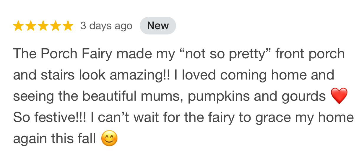Click the first gold rating star
The width and height of the screenshot is (364, 167).
click(x=18, y=26)
